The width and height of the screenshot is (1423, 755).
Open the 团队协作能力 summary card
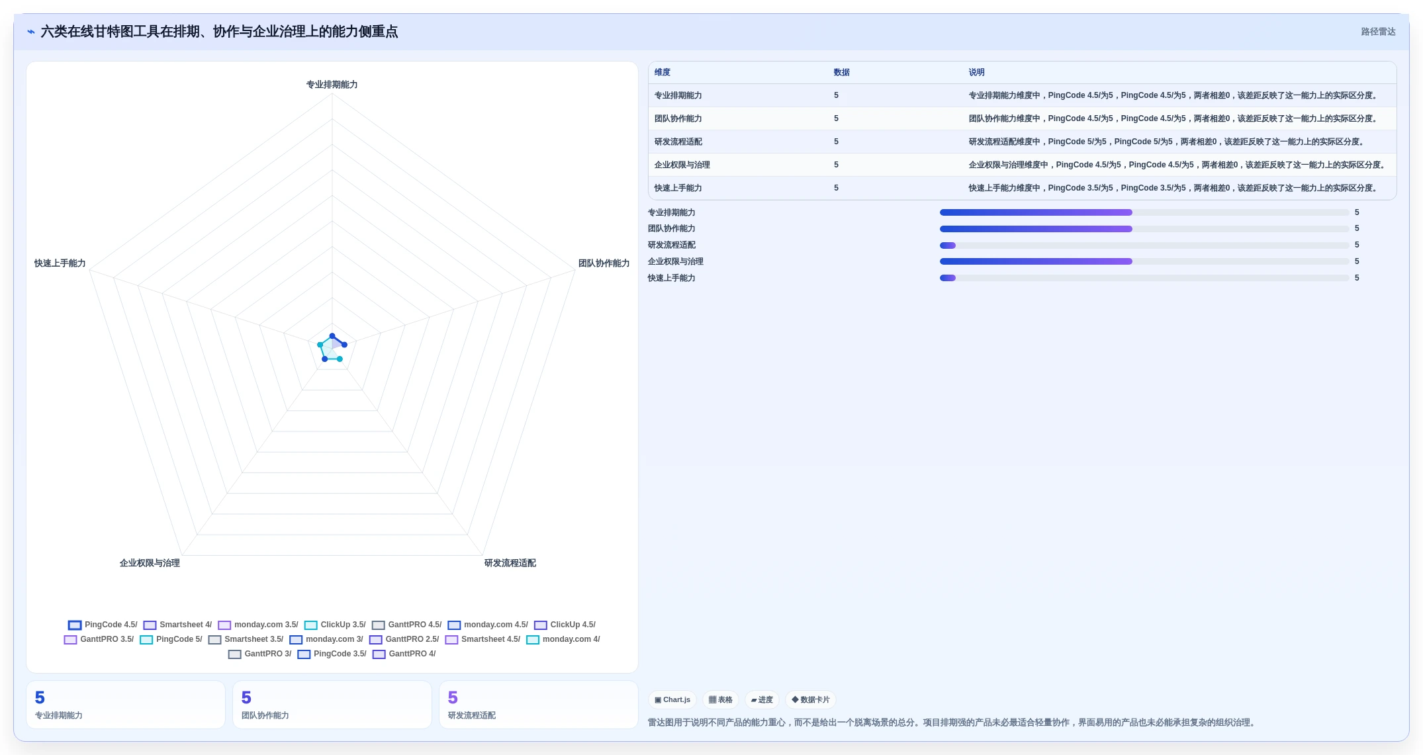point(332,705)
